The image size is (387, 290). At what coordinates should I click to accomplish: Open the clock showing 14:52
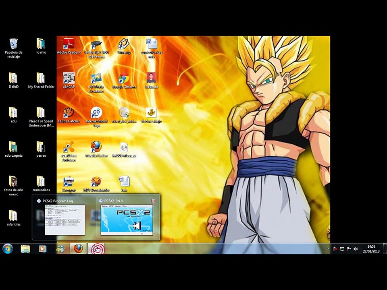371,249
